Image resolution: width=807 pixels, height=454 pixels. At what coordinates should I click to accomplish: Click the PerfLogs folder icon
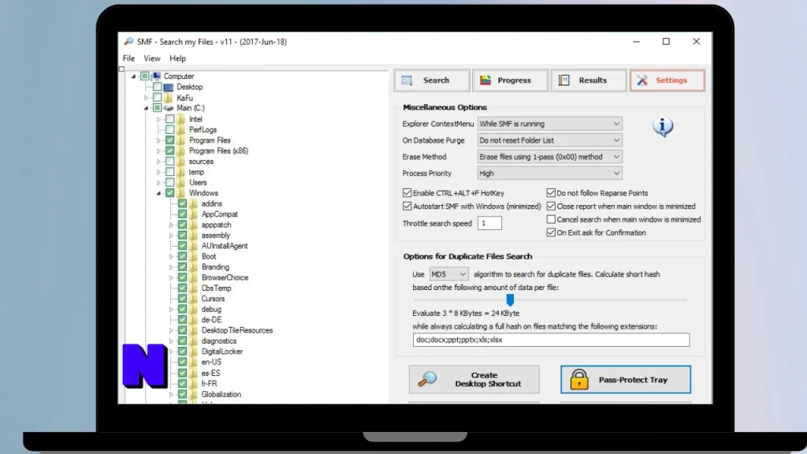coord(180,130)
